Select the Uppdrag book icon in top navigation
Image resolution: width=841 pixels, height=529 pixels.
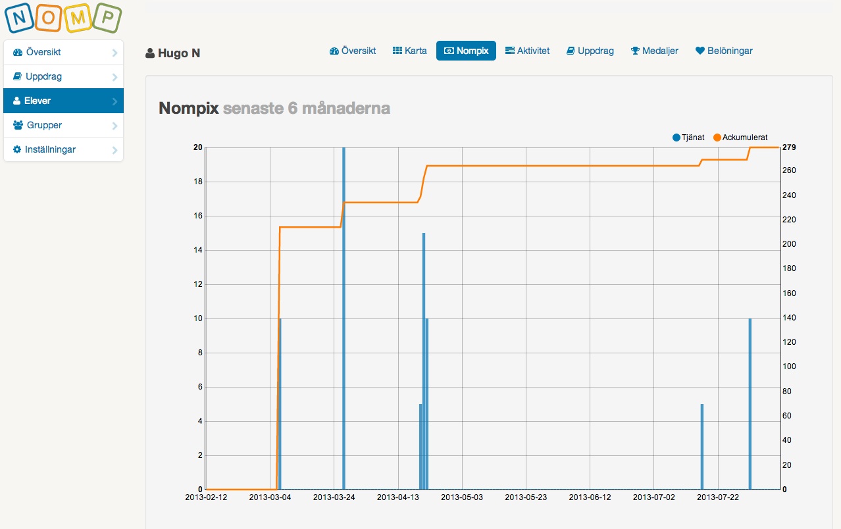pos(571,50)
